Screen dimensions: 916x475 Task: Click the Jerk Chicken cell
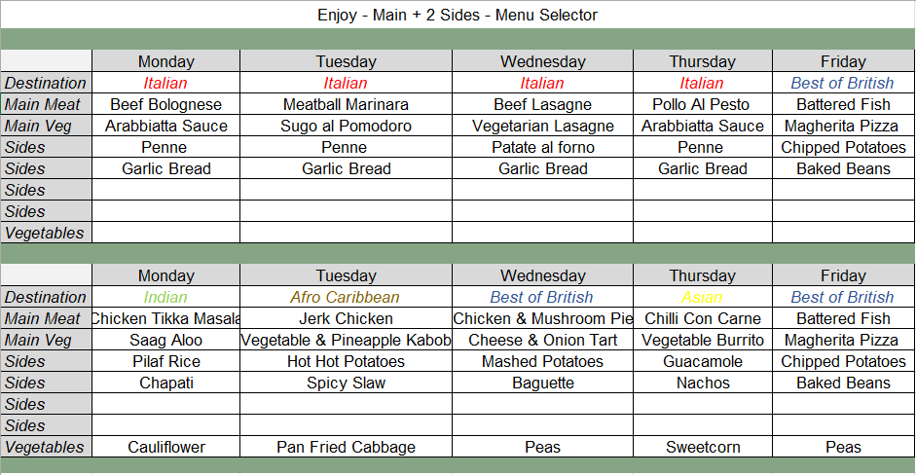click(346, 318)
